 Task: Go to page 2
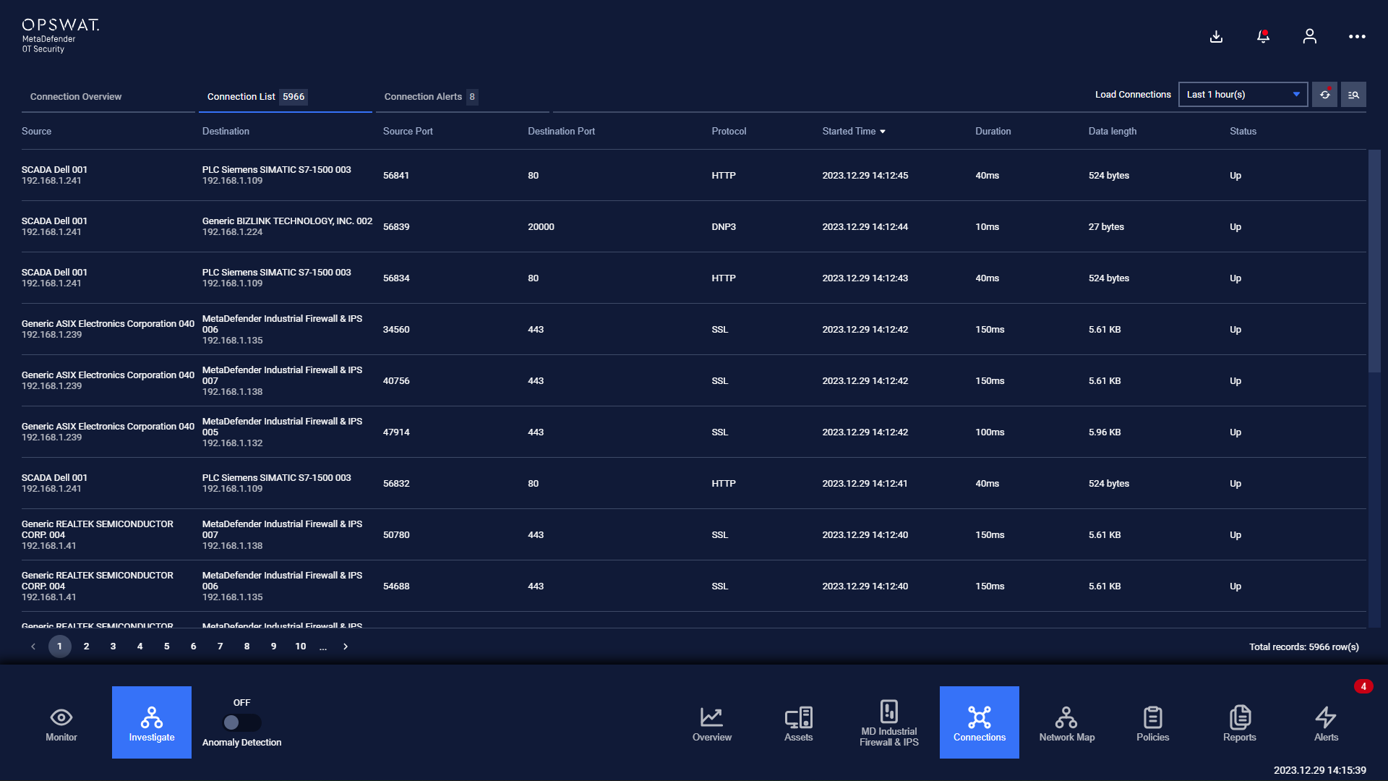87,646
